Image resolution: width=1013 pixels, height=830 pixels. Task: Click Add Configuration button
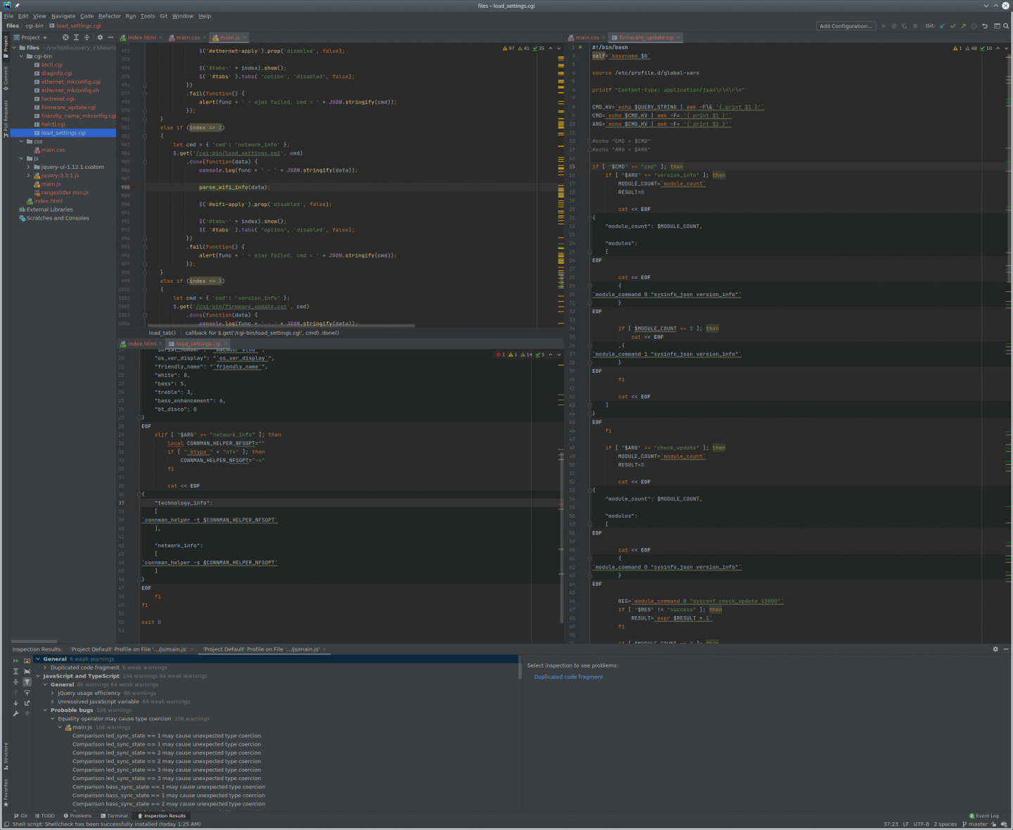coord(846,26)
